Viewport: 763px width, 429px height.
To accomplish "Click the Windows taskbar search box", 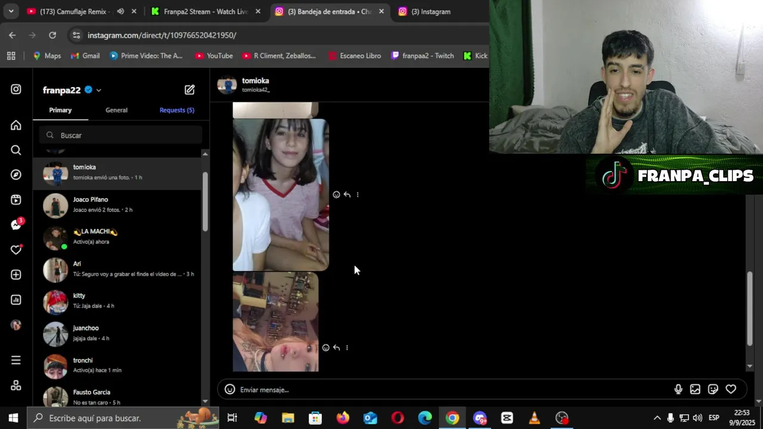I will (123, 418).
